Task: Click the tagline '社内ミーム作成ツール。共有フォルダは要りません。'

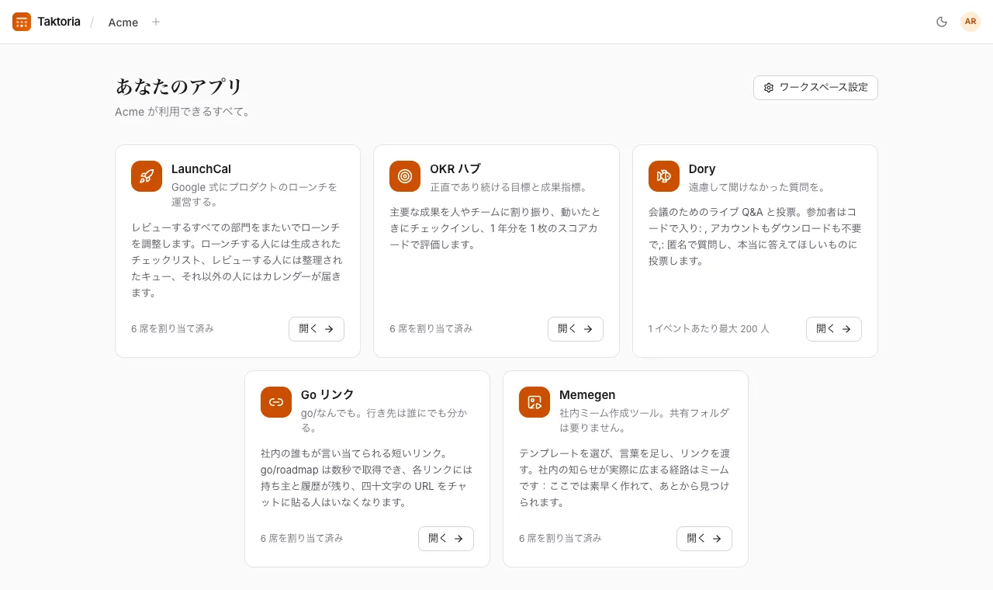Action: tap(645, 421)
